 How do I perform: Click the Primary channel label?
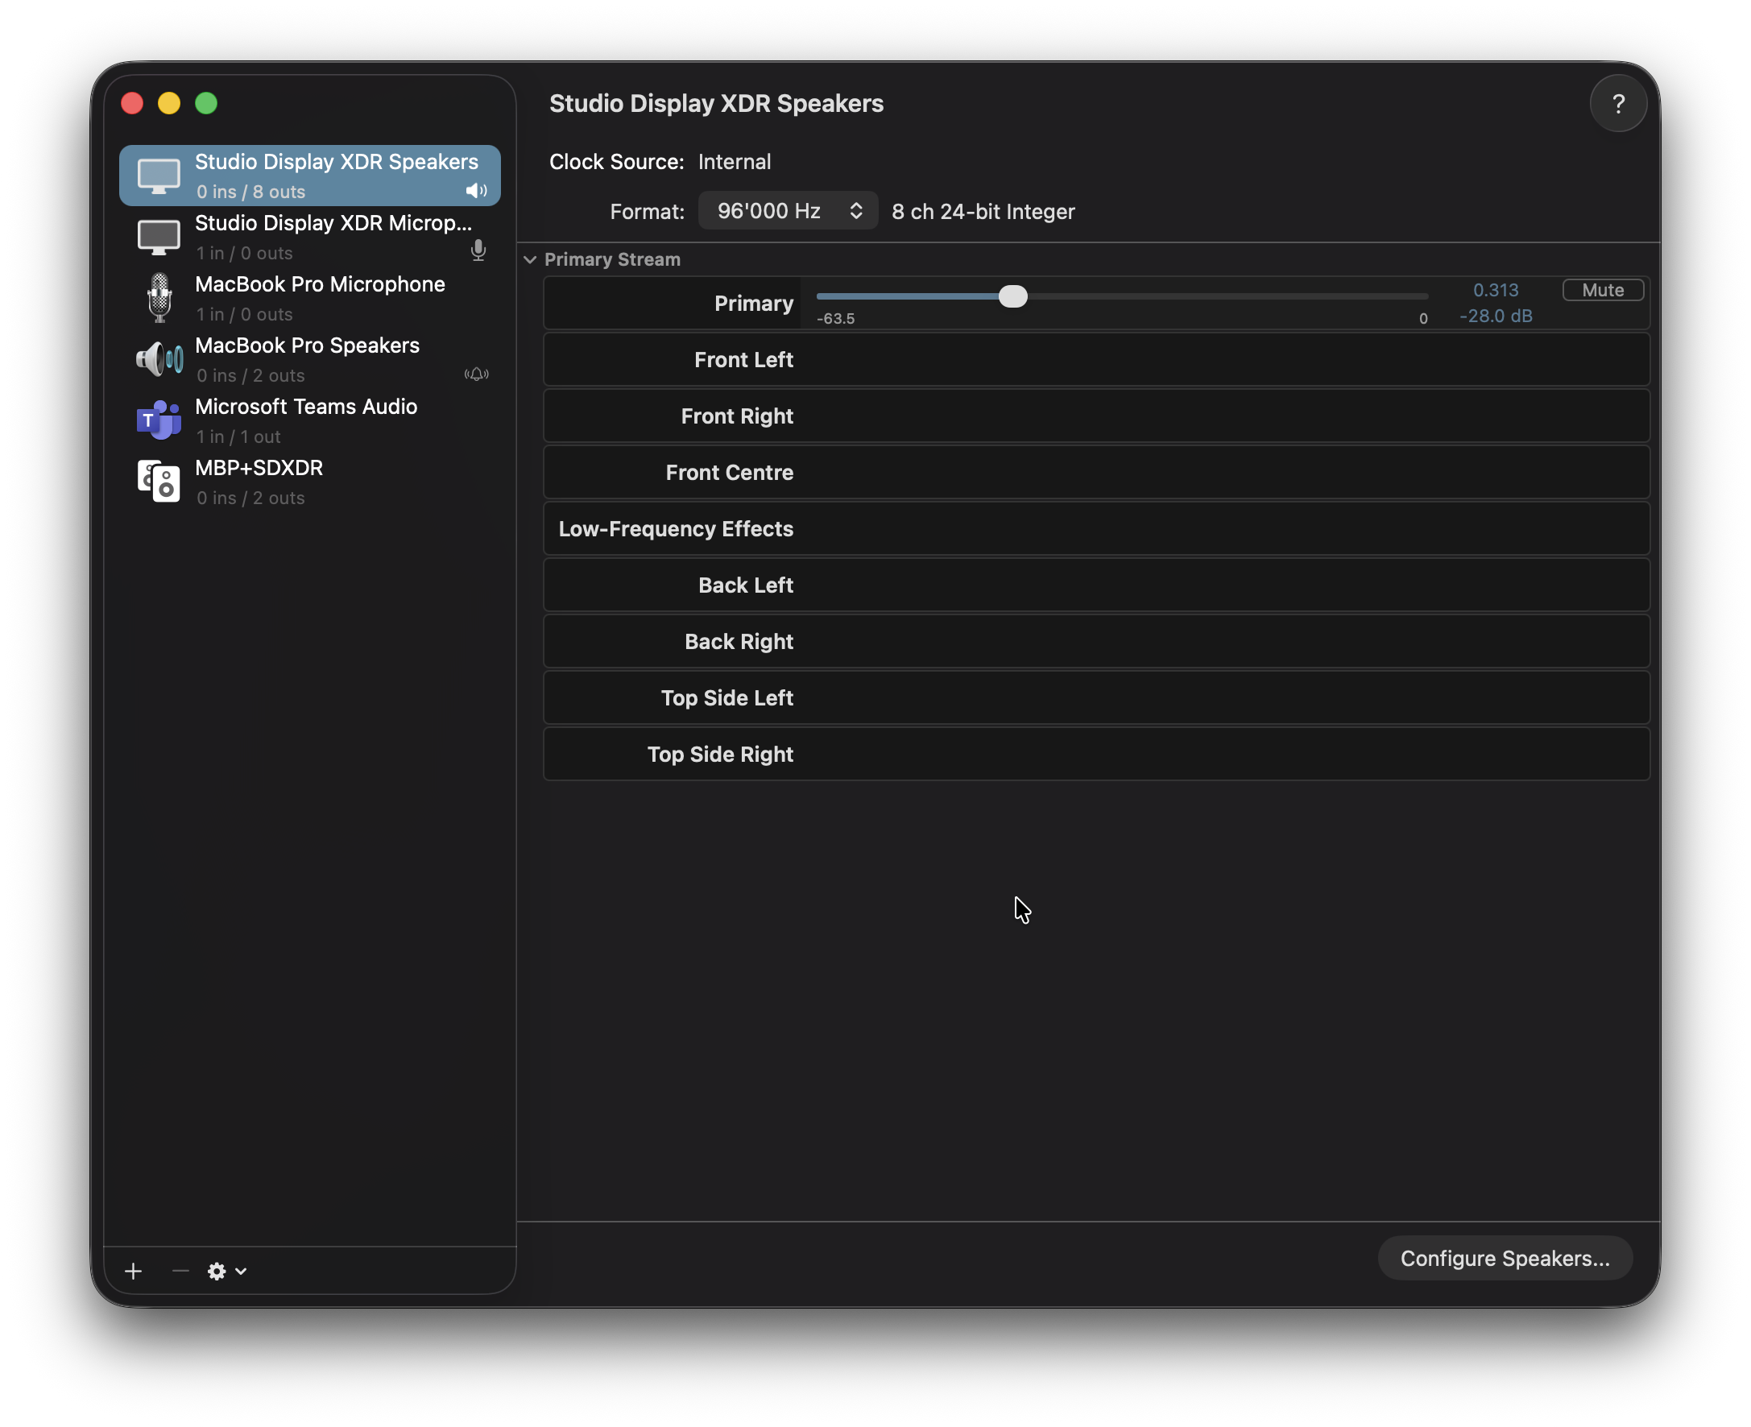(x=754, y=304)
